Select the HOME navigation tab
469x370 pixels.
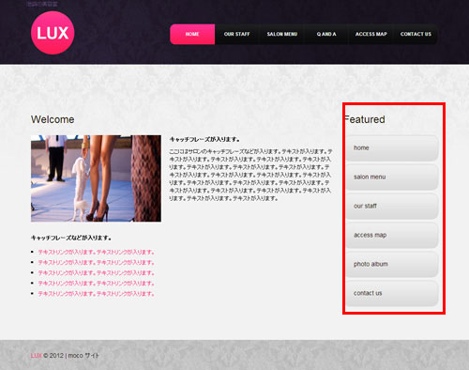coord(192,34)
